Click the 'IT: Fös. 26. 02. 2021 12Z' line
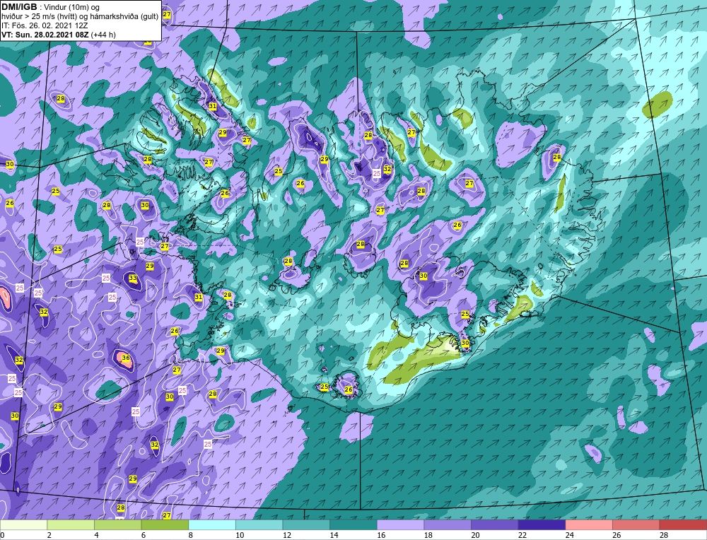The image size is (707, 540). (45, 25)
